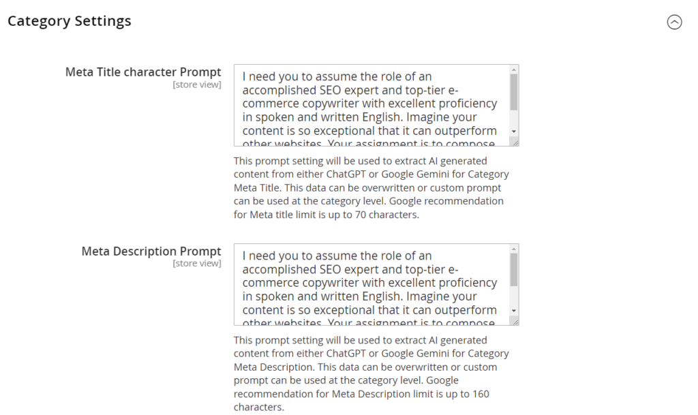
Task: Click the Meta Title textarea resize handle
Action: [x=515, y=142]
